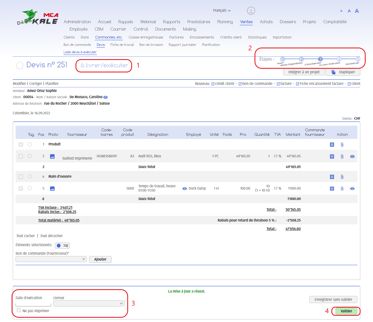
Task: Click eye icon next to client De Monaco
Action: 105,97
